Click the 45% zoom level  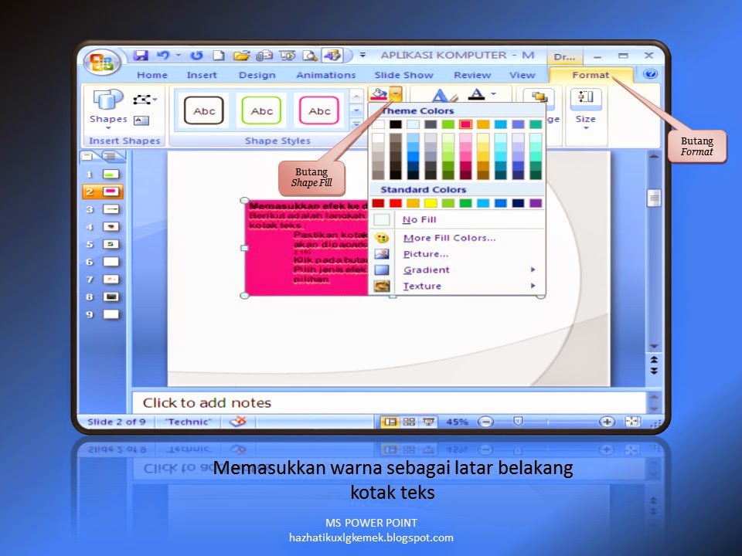457,422
